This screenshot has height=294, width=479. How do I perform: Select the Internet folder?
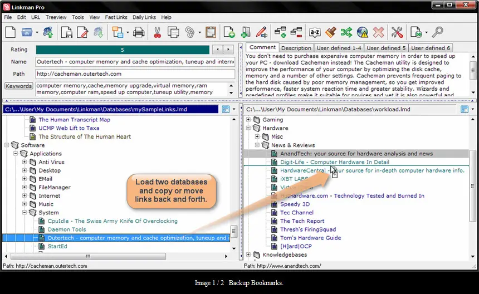pyautogui.click(x=49, y=195)
